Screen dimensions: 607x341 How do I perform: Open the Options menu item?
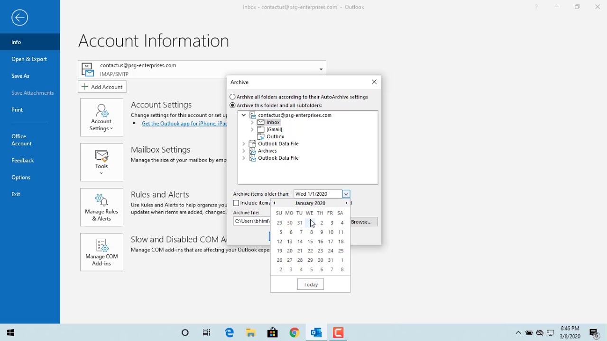coord(21,177)
